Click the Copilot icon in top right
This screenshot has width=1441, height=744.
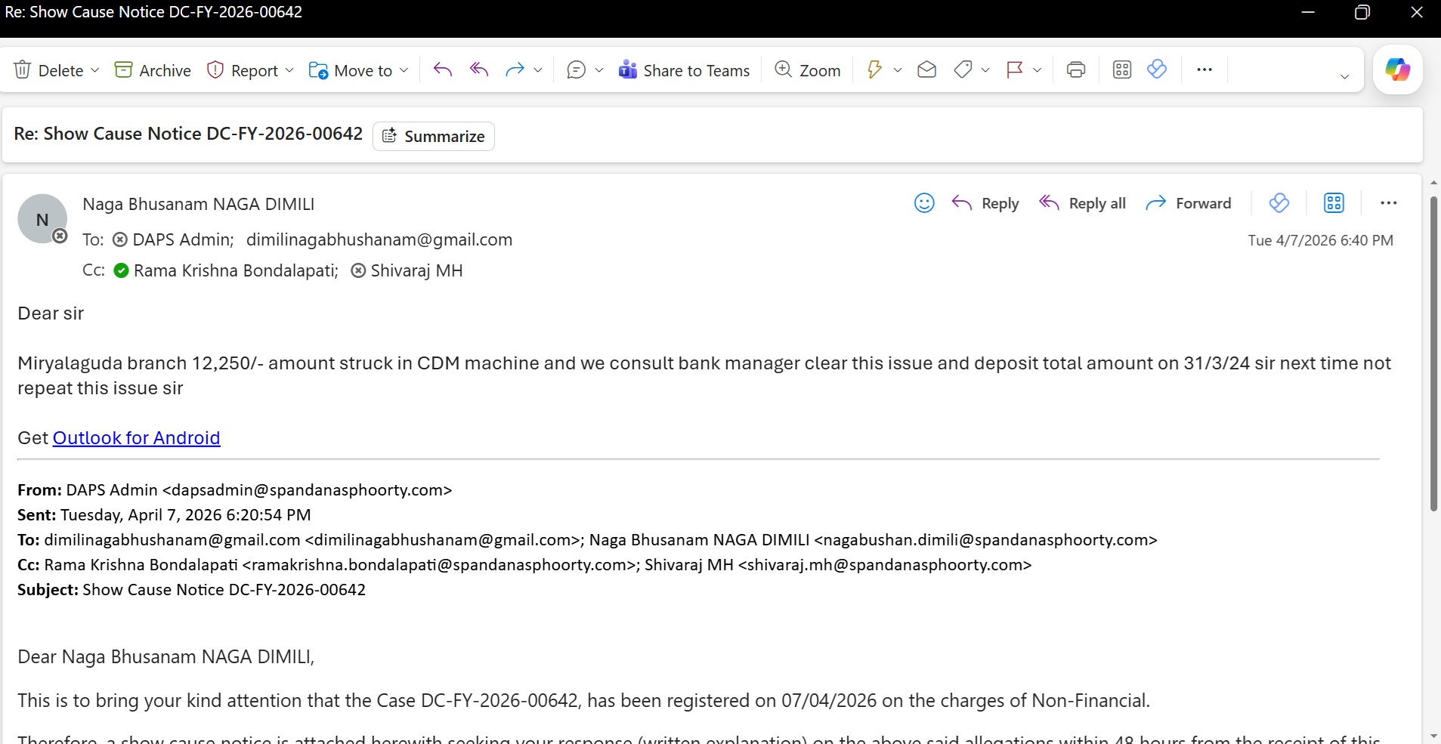pos(1397,70)
